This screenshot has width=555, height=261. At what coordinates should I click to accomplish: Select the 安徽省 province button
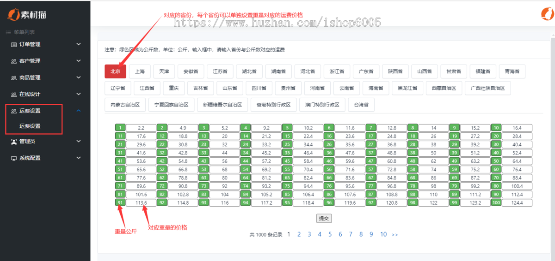click(191, 71)
